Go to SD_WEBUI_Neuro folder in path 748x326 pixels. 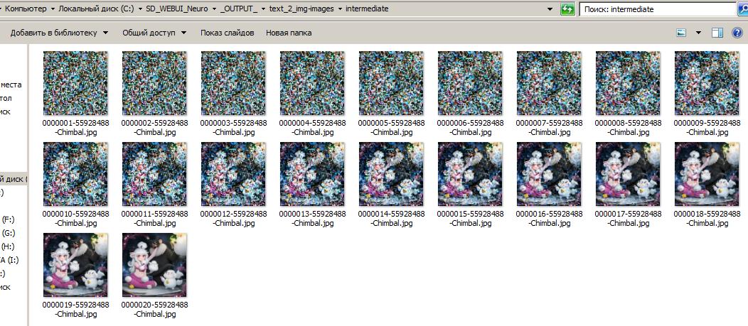pos(178,9)
